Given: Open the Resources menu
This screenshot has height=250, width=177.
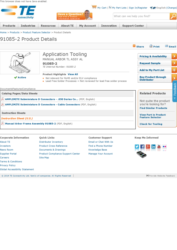Looking at the screenshot, I should 48,26.
